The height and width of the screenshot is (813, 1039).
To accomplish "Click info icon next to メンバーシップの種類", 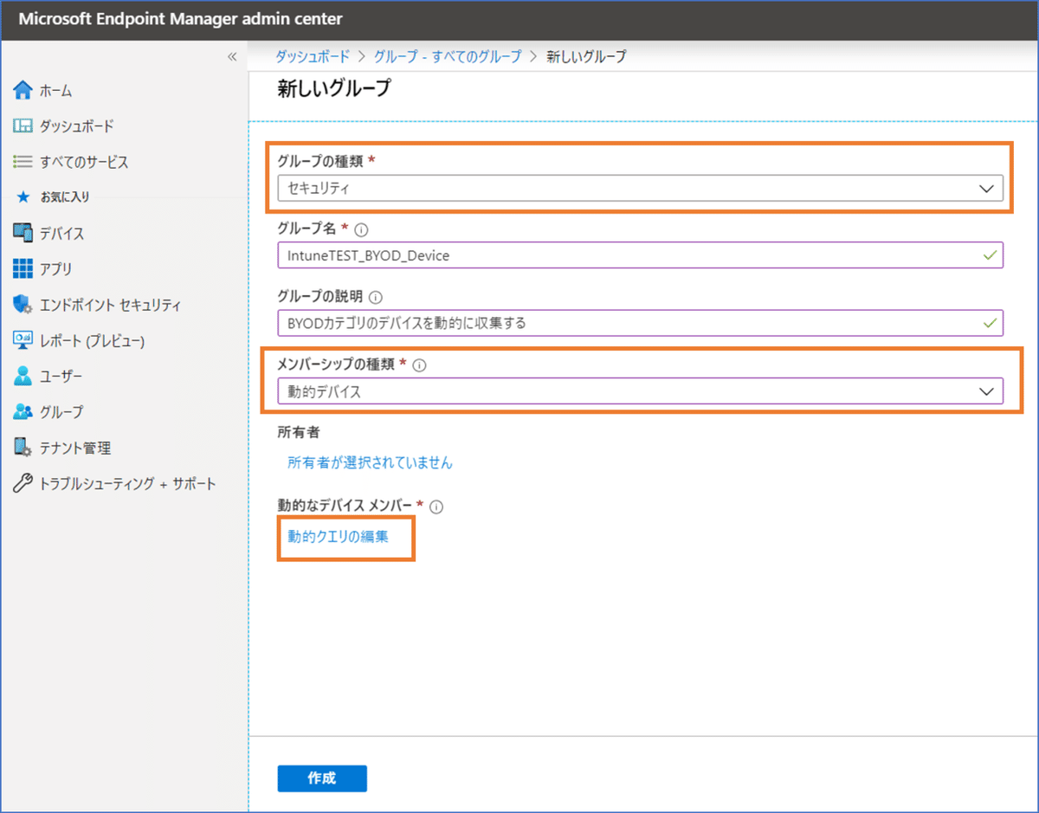I will click(x=419, y=365).
